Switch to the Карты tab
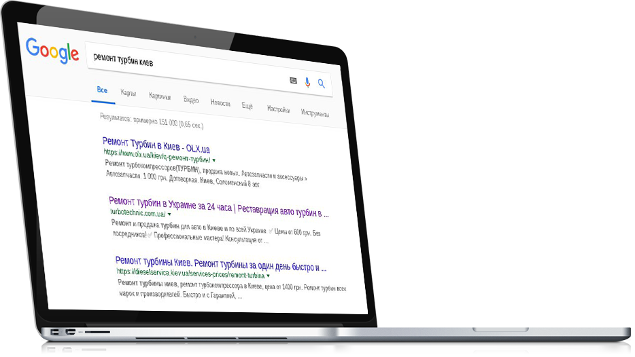Screen dimensions: 635x357 (x=128, y=93)
